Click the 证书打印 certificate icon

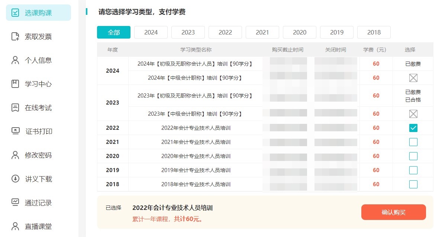[15, 132]
